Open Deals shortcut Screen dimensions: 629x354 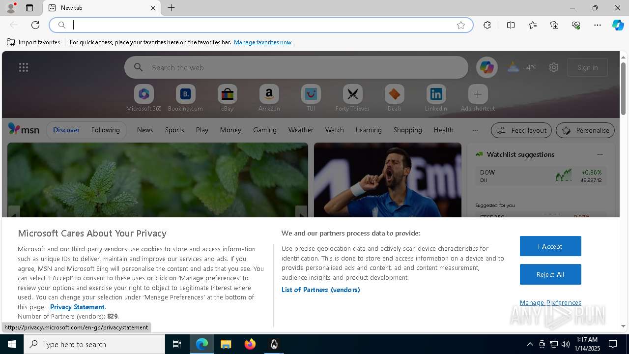coord(394,98)
